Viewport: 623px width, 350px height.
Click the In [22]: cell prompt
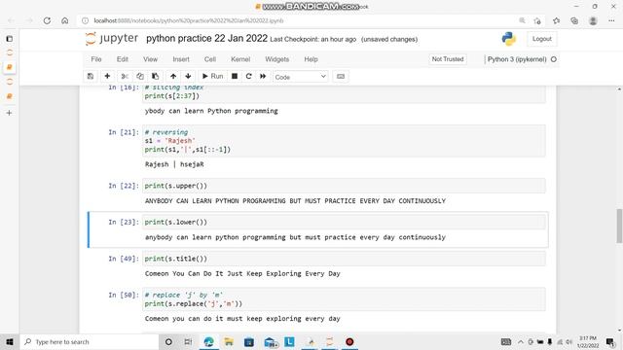pyautogui.click(x=124, y=186)
